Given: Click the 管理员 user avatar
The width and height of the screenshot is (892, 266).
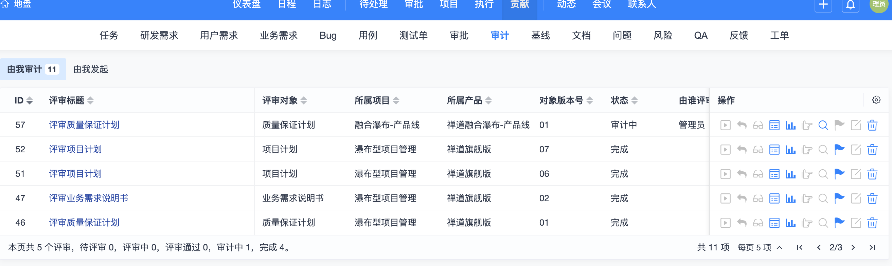Looking at the screenshot, I should (879, 5).
